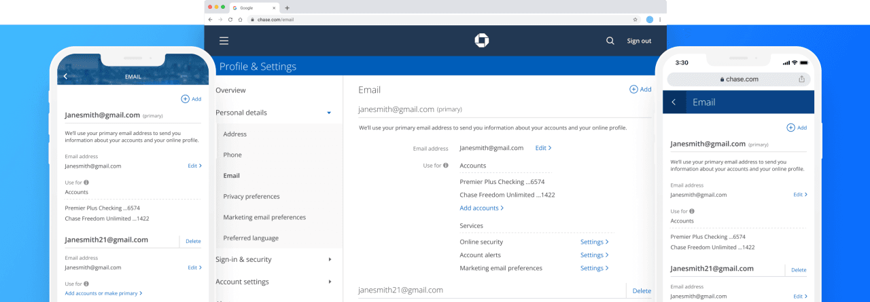The width and height of the screenshot is (870, 302).
Task: Collapse the Personal details section
Action: click(x=329, y=113)
